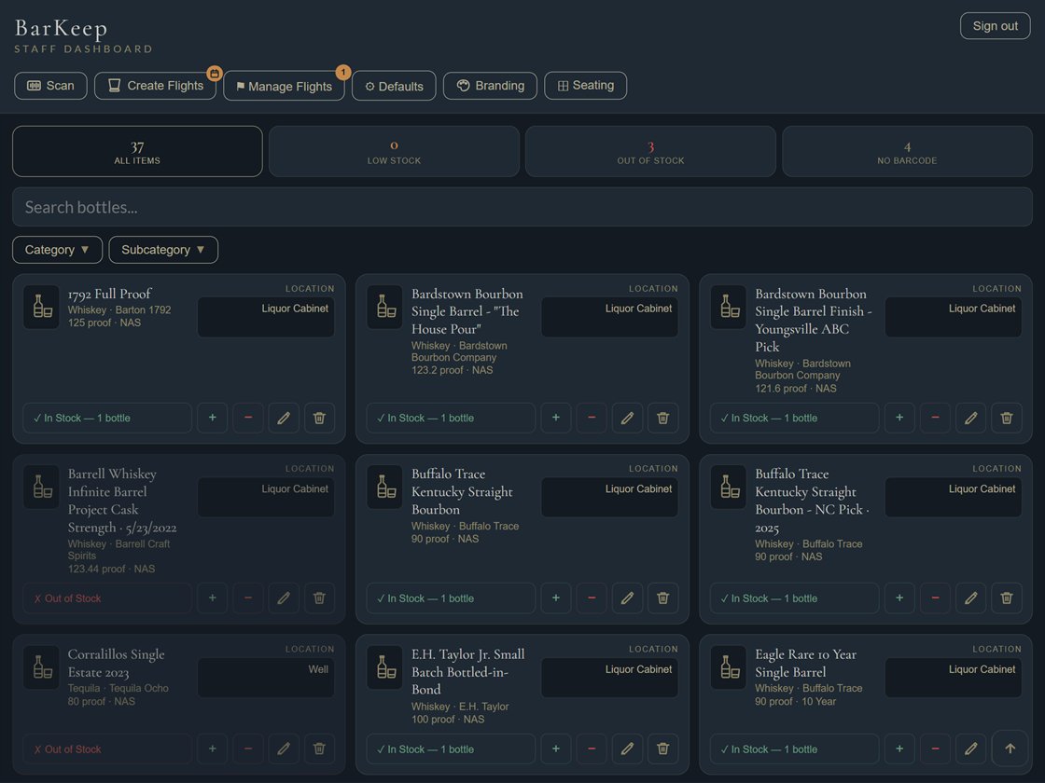Show Low Stock items

tap(394, 152)
